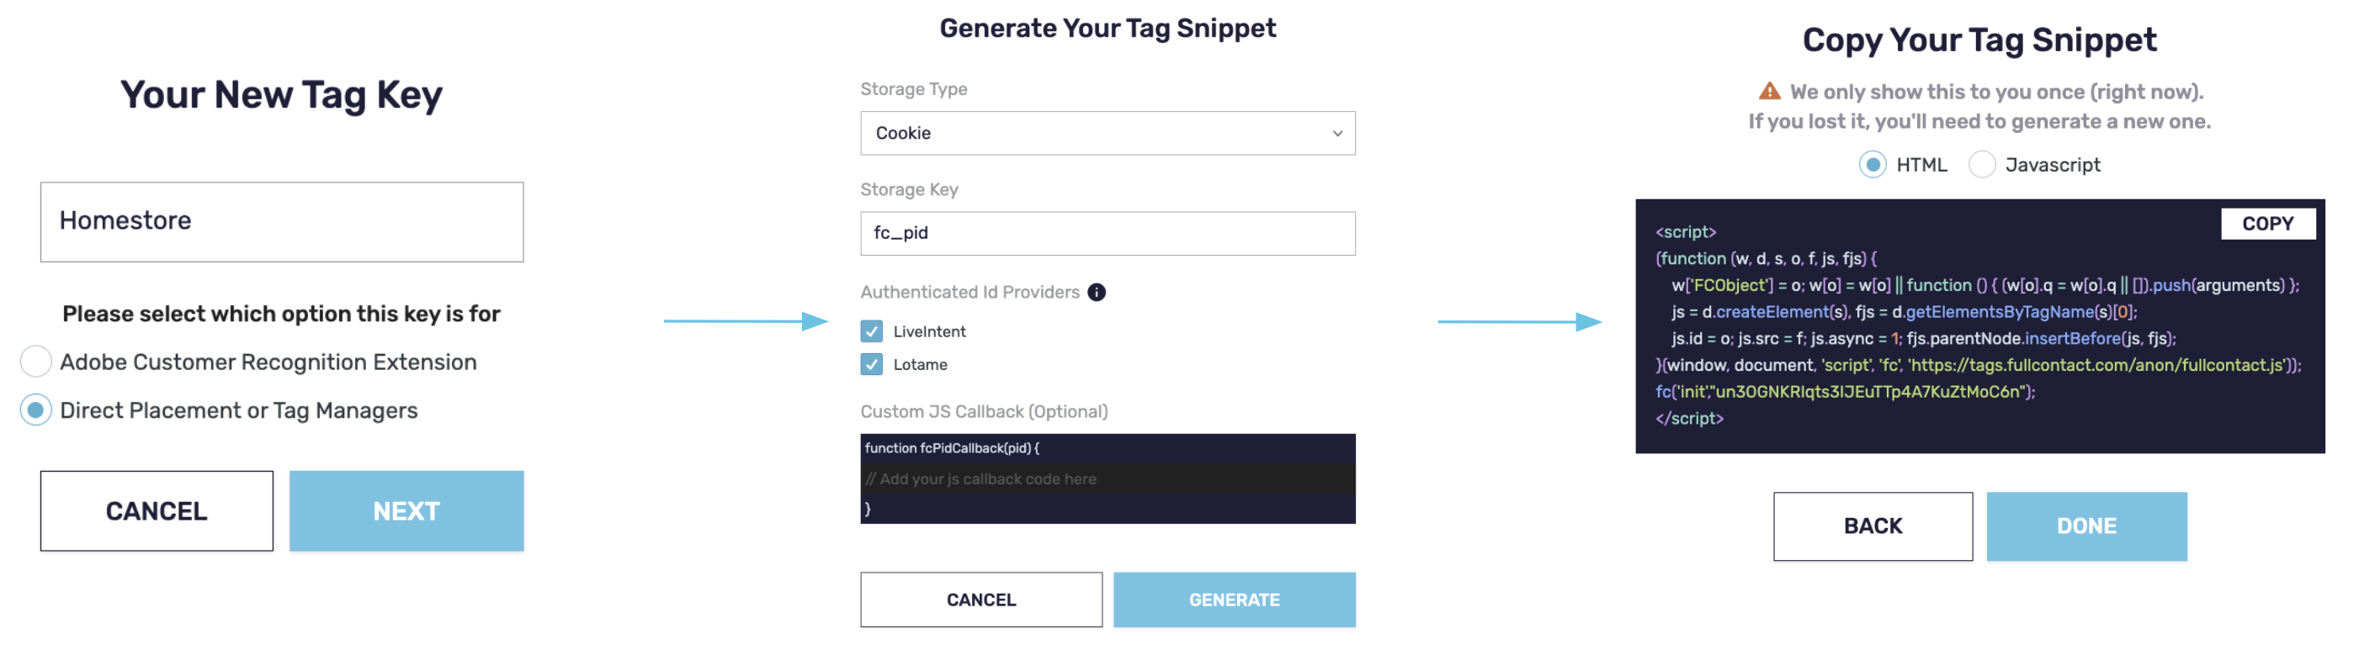Open the Storage Type Cookie dropdown

point(1108,133)
